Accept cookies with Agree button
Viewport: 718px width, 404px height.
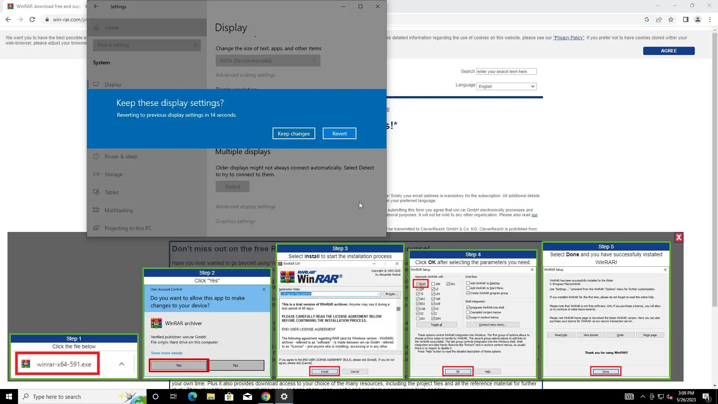click(669, 51)
